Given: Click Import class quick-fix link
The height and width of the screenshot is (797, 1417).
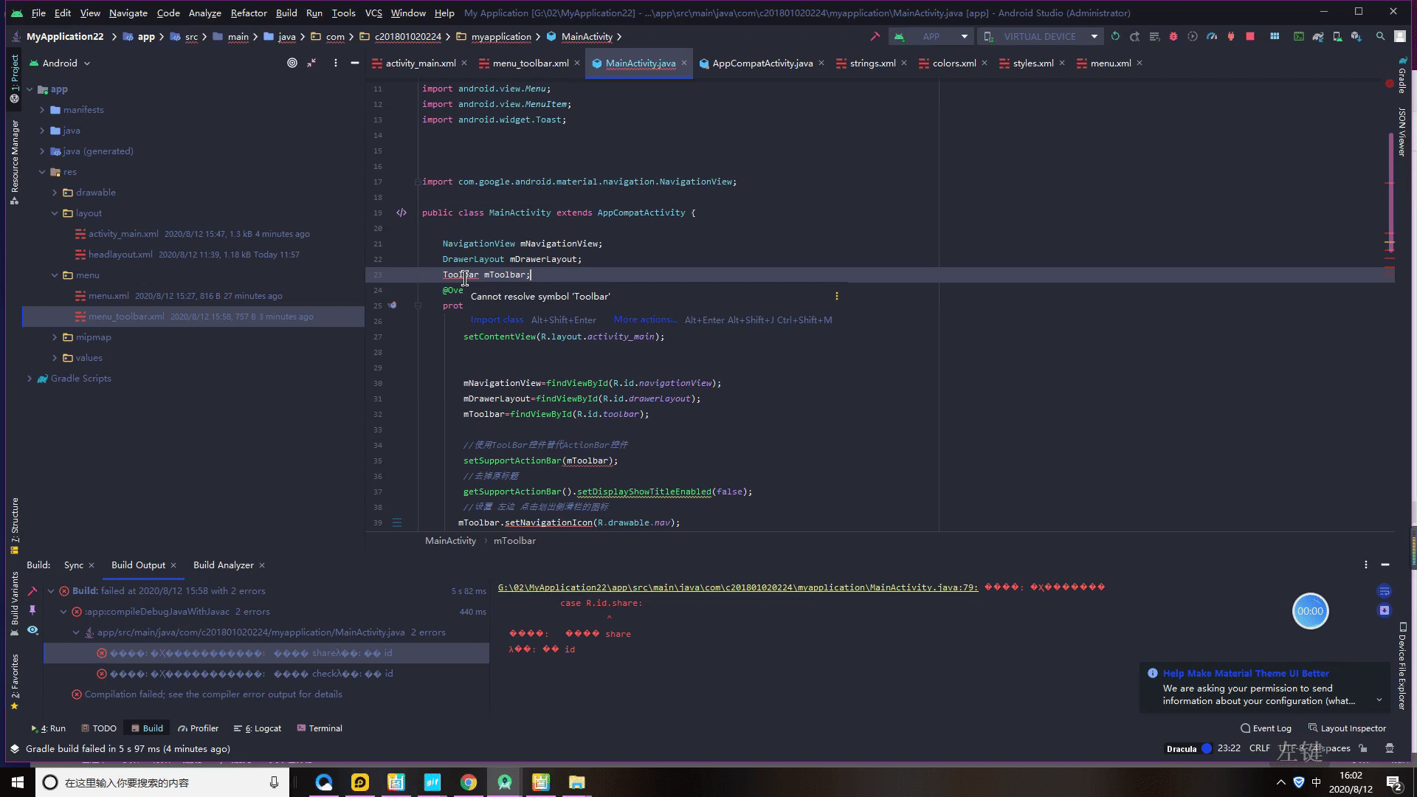Looking at the screenshot, I should pyautogui.click(x=497, y=320).
